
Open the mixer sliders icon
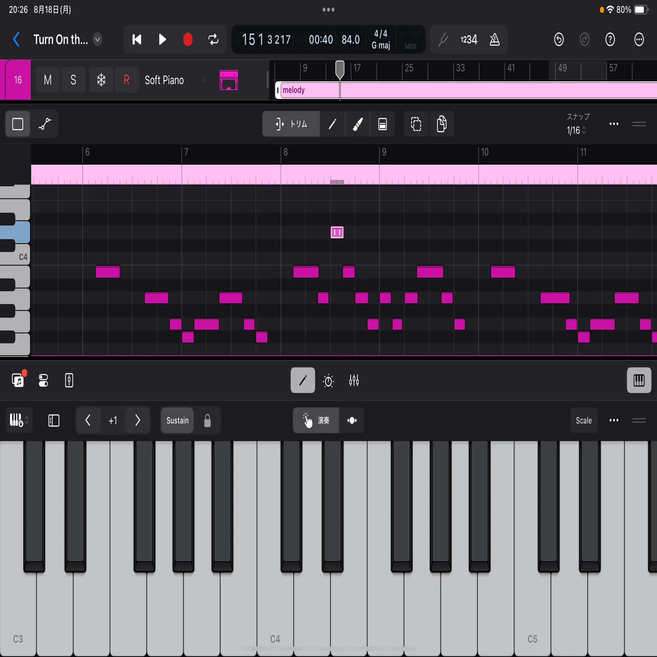click(x=354, y=380)
